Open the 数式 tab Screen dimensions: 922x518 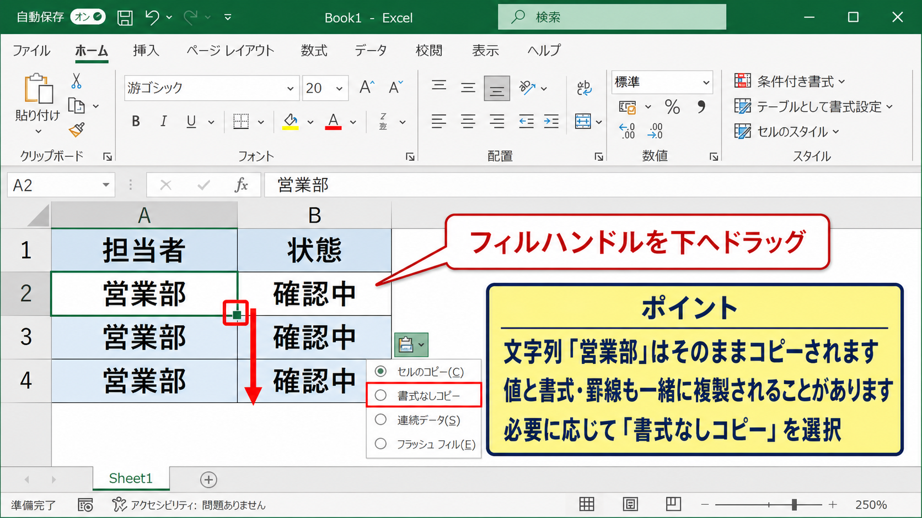314,51
